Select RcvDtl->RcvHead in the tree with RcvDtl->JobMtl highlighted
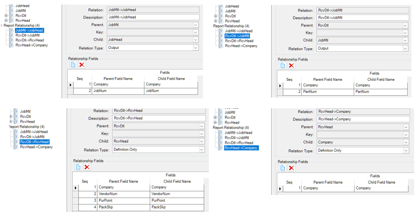 (239, 41)
